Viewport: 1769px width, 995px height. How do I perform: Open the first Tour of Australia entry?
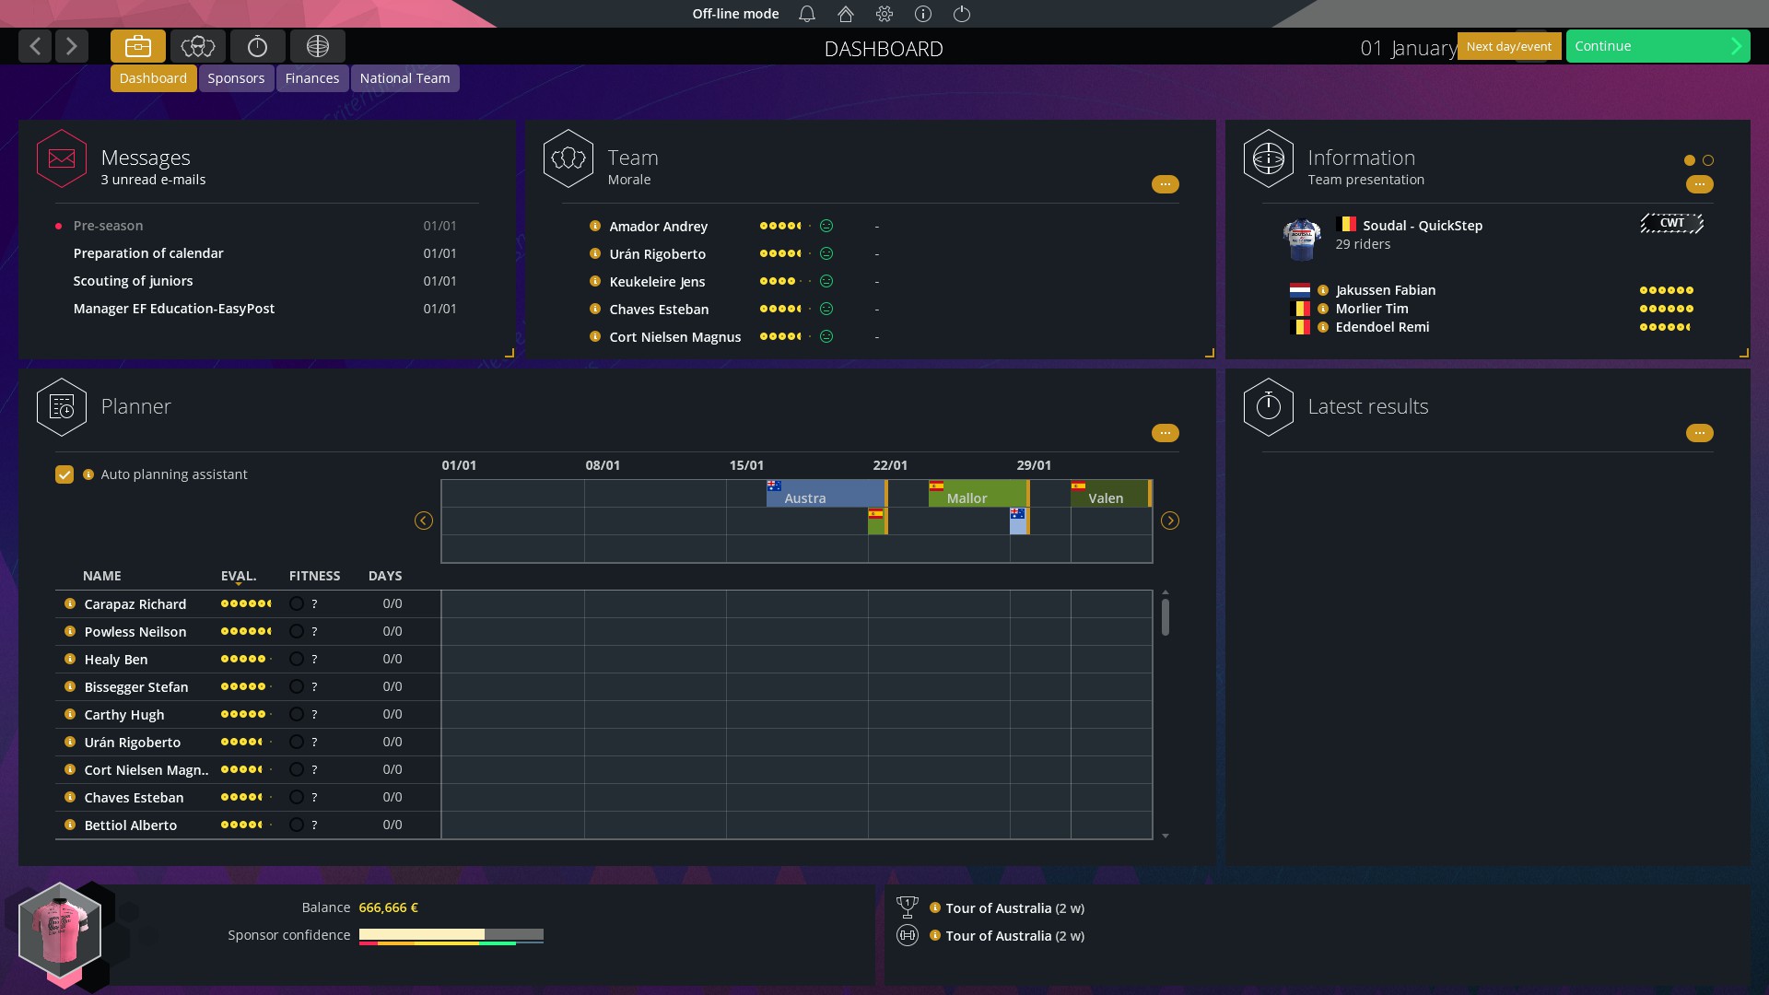coord(1014,908)
